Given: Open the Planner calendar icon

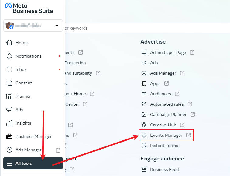Looking at the screenshot, I should [9, 96].
